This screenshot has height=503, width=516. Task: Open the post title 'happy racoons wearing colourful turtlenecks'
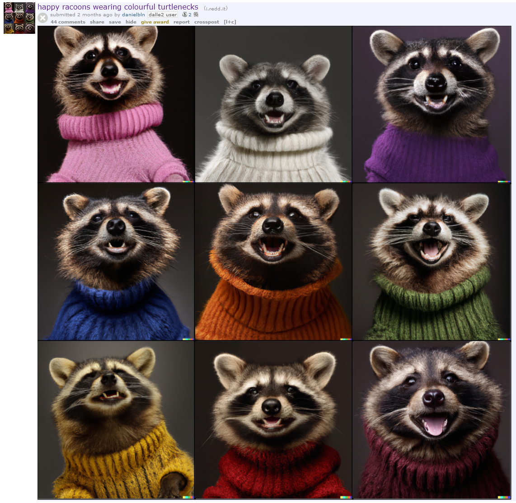point(118,7)
